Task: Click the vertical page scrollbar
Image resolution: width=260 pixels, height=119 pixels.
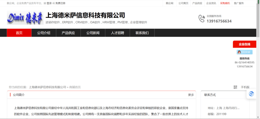Action: tap(258, 59)
